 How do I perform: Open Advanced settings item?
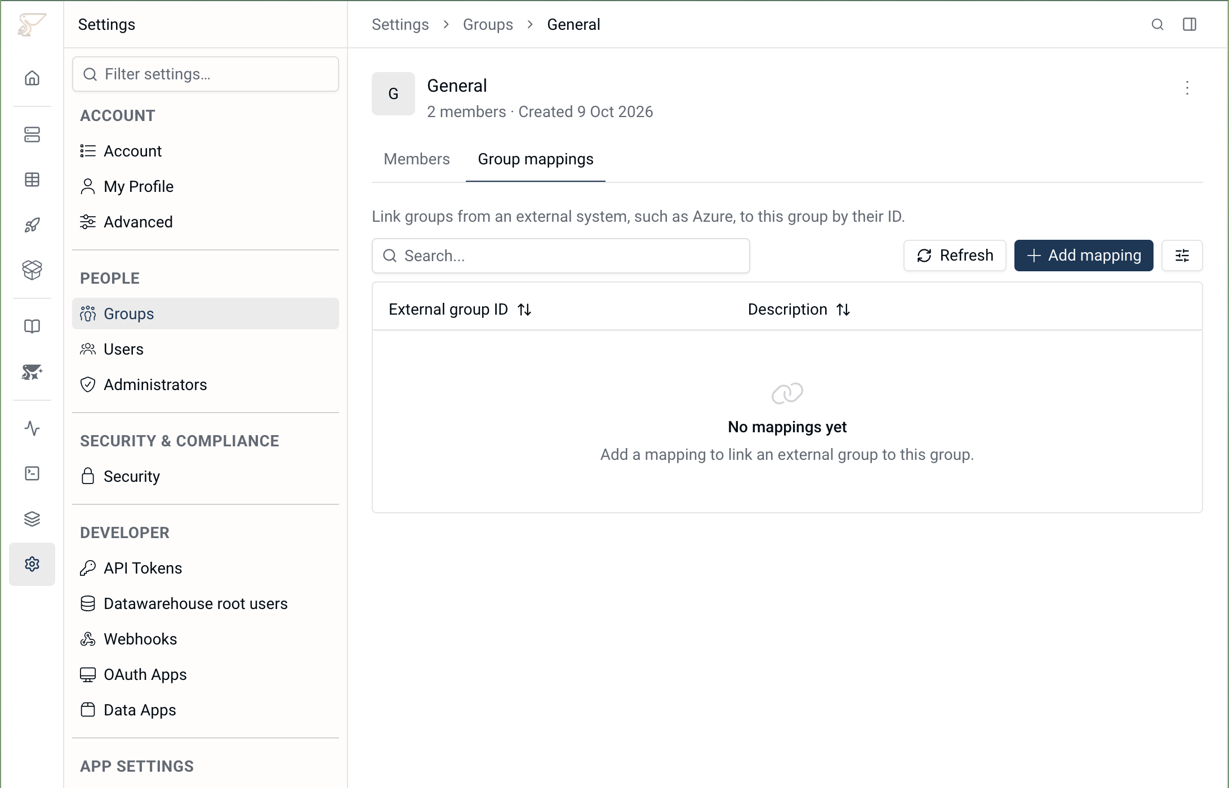coord(206,222)
